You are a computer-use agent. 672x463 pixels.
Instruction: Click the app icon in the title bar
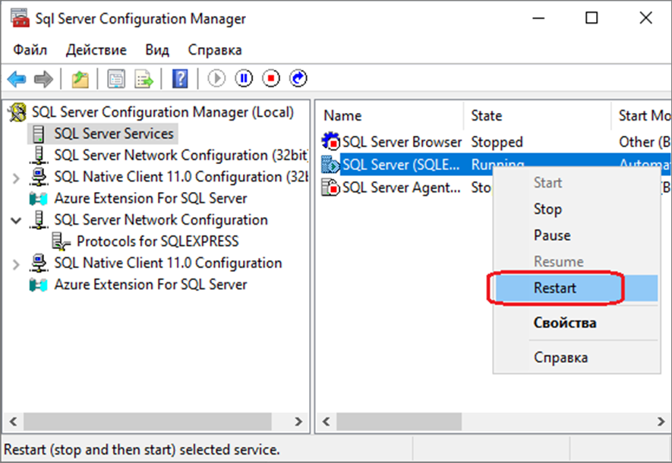click(19, 18)
